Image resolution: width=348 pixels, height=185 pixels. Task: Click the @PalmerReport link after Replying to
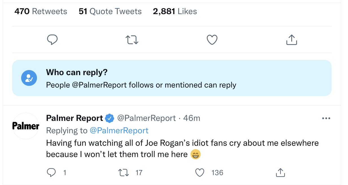119,130
